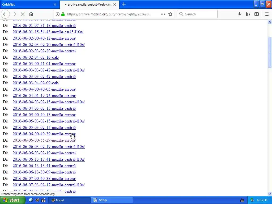Click the vertical scrollbar thumb

click(270, 52)
